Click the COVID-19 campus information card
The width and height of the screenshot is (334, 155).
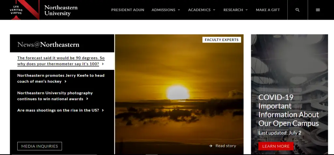coord(290,94)
